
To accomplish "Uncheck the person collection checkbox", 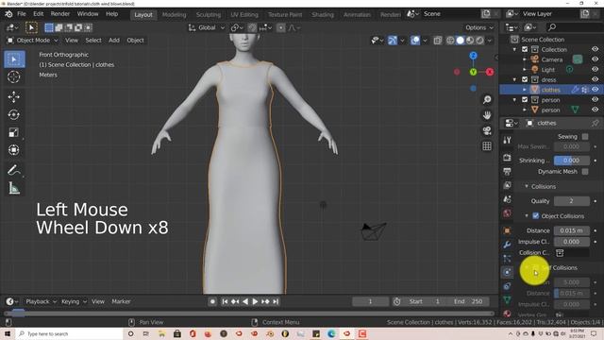I will (525, 100).
